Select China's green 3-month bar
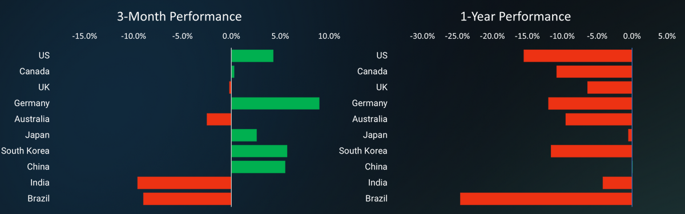The height and width of the screenshot is (214, 685). point(258,167)
